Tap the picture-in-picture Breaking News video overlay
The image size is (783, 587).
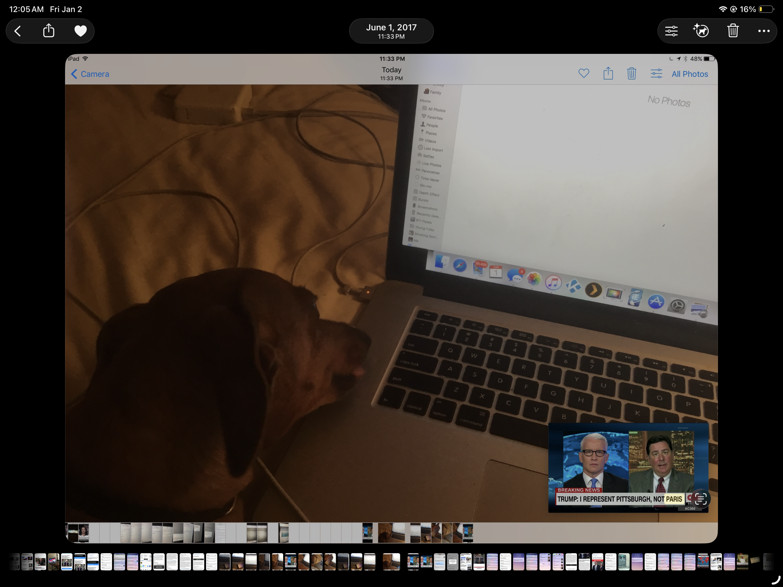(623, 464)
